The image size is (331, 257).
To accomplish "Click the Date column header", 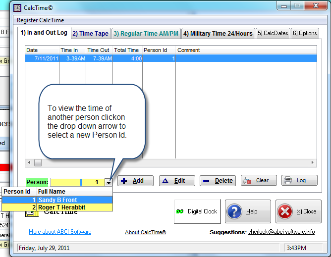I will [x=42, y=50].
